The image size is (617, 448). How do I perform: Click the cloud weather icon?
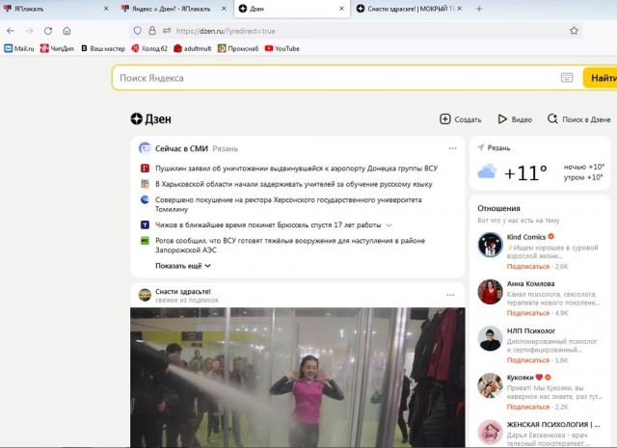click(487, 171)
